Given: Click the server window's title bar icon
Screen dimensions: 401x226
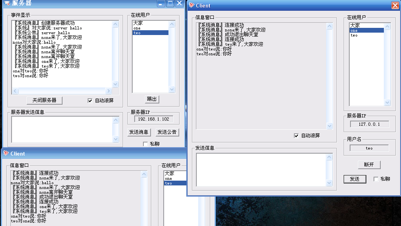Looking at the screenshot, I should pyautogui.click(x=7, y=3).
